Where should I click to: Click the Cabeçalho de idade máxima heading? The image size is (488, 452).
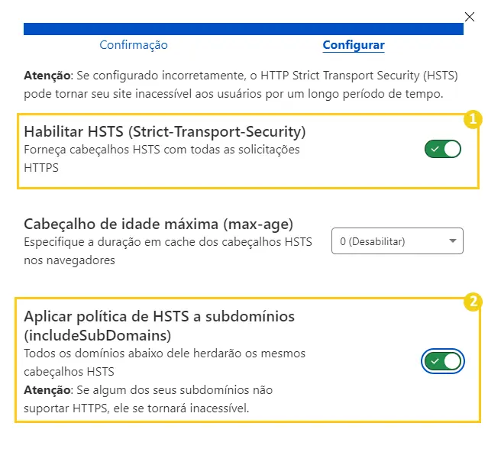[x=158, y=224]
